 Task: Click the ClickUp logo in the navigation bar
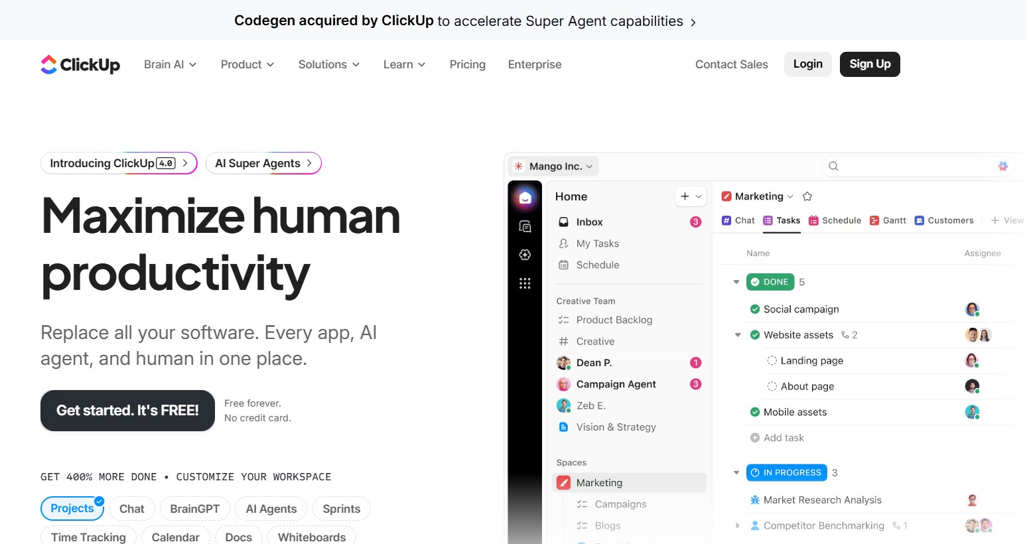coord(80,64)
